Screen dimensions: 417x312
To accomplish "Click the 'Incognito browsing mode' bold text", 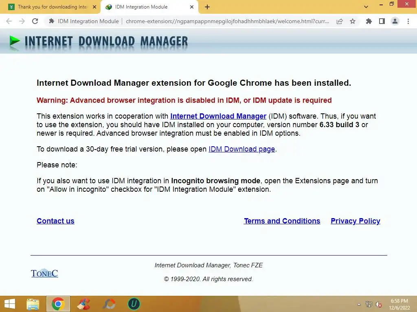I will coord(216,181).
